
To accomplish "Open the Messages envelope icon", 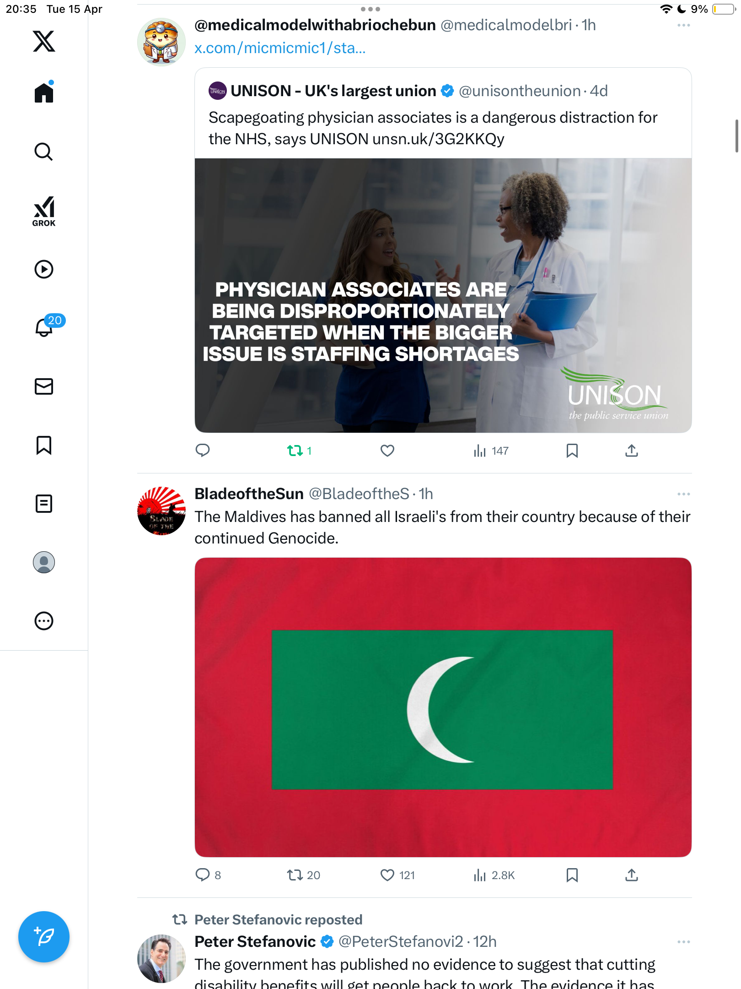I will [44, 386].
